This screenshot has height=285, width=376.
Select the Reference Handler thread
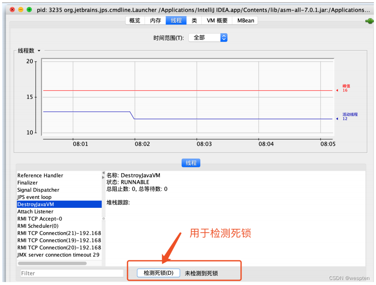(x=59, y=176)
